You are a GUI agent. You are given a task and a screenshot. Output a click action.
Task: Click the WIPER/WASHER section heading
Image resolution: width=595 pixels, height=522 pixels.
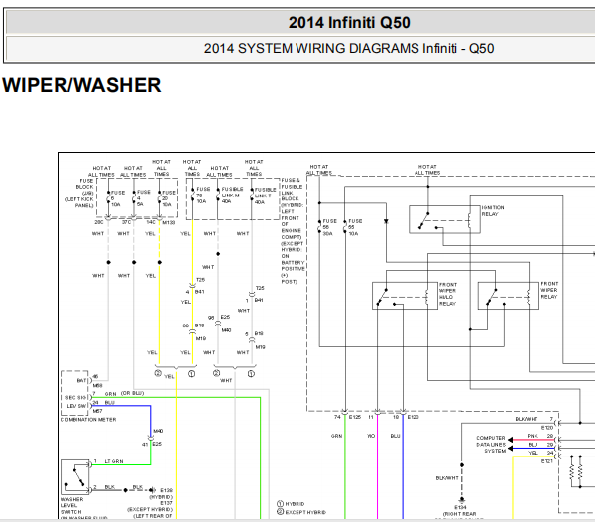81,85
